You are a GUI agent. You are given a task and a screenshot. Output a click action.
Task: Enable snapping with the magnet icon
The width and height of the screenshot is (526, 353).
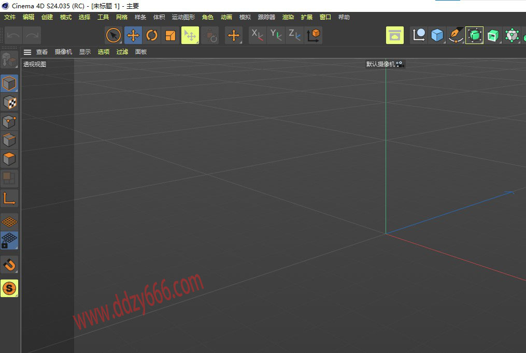point(9,265)
